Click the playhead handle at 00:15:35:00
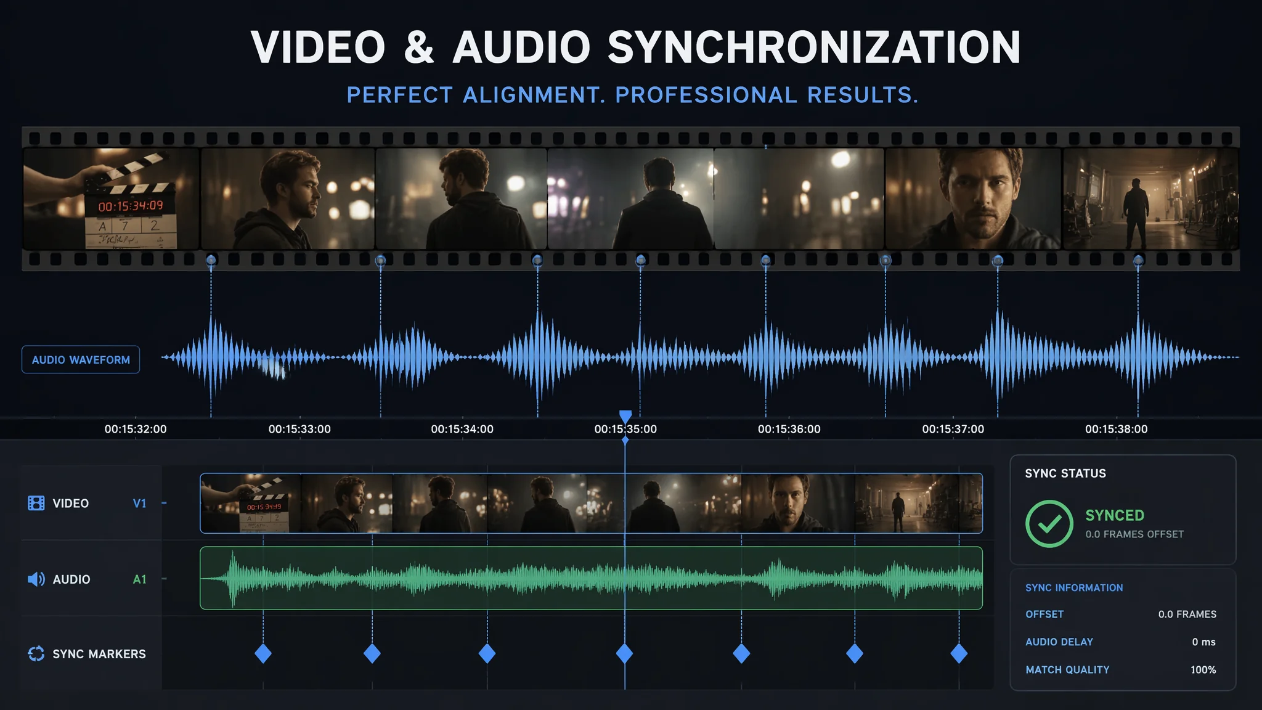Viewport: 1262px width, 710px height. point(625,417)
